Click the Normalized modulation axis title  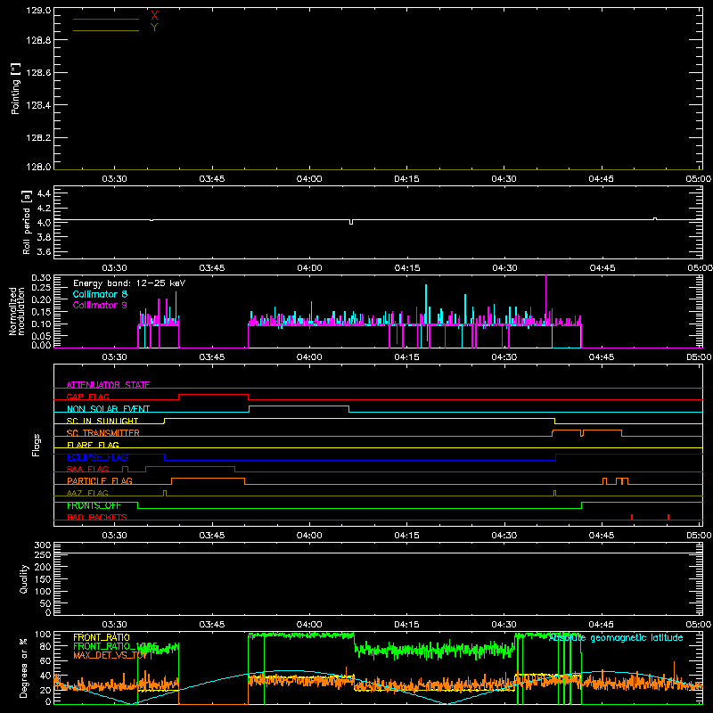point(16,311)
